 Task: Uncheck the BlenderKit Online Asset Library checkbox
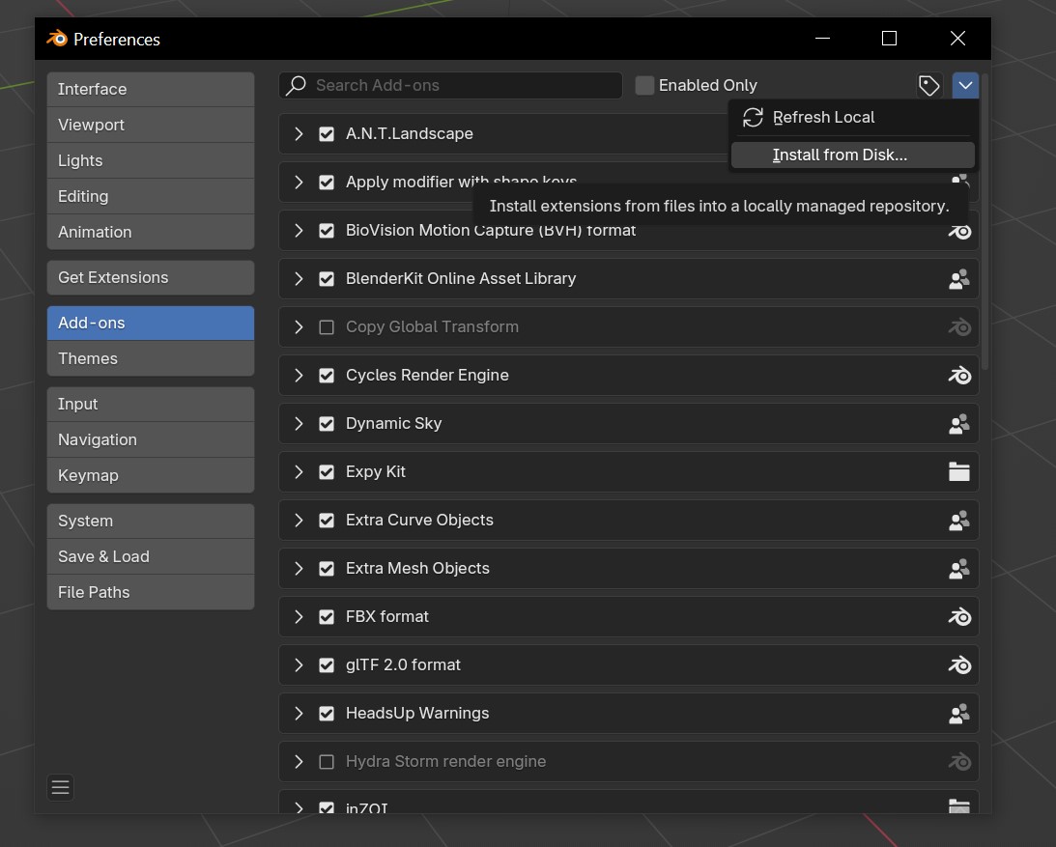(326, 279)
